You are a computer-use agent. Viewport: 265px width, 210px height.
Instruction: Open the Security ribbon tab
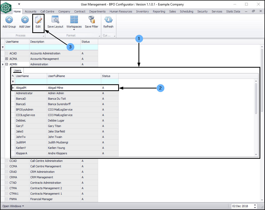202,11
